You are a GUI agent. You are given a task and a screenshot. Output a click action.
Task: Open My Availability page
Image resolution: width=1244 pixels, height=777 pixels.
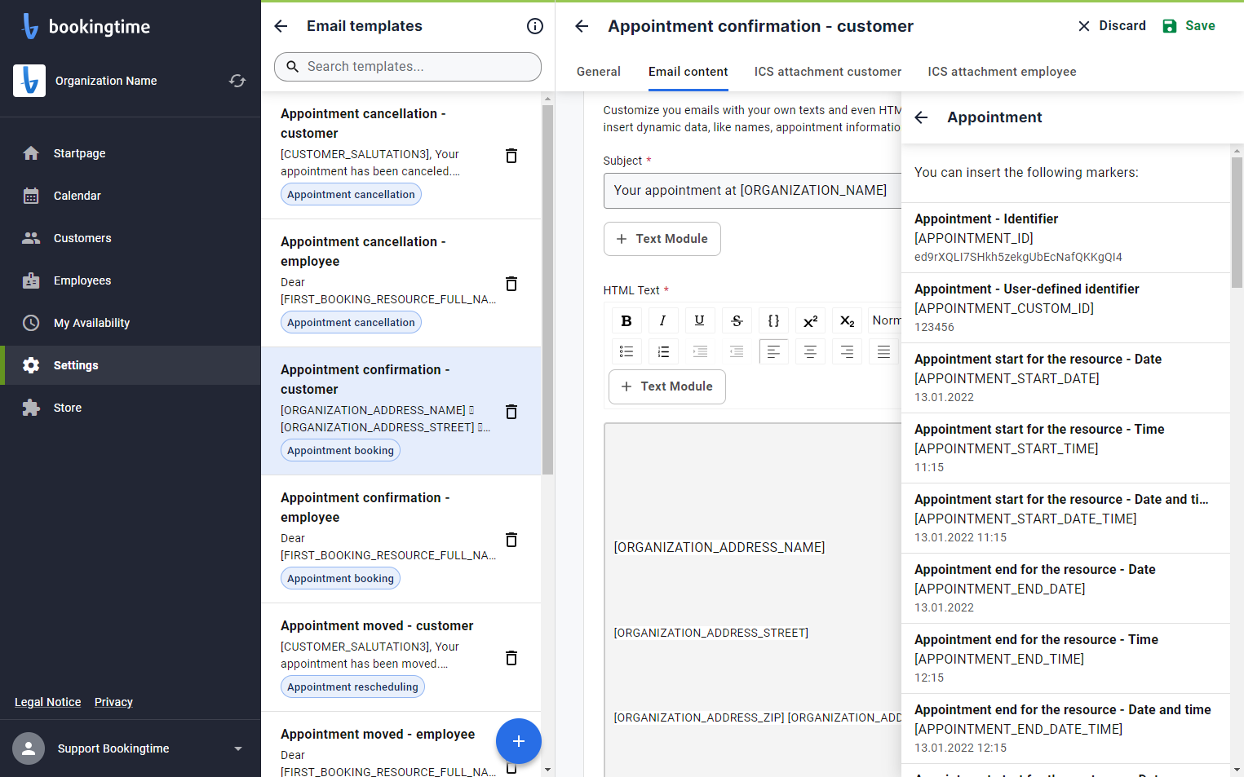tap(131, 323)
